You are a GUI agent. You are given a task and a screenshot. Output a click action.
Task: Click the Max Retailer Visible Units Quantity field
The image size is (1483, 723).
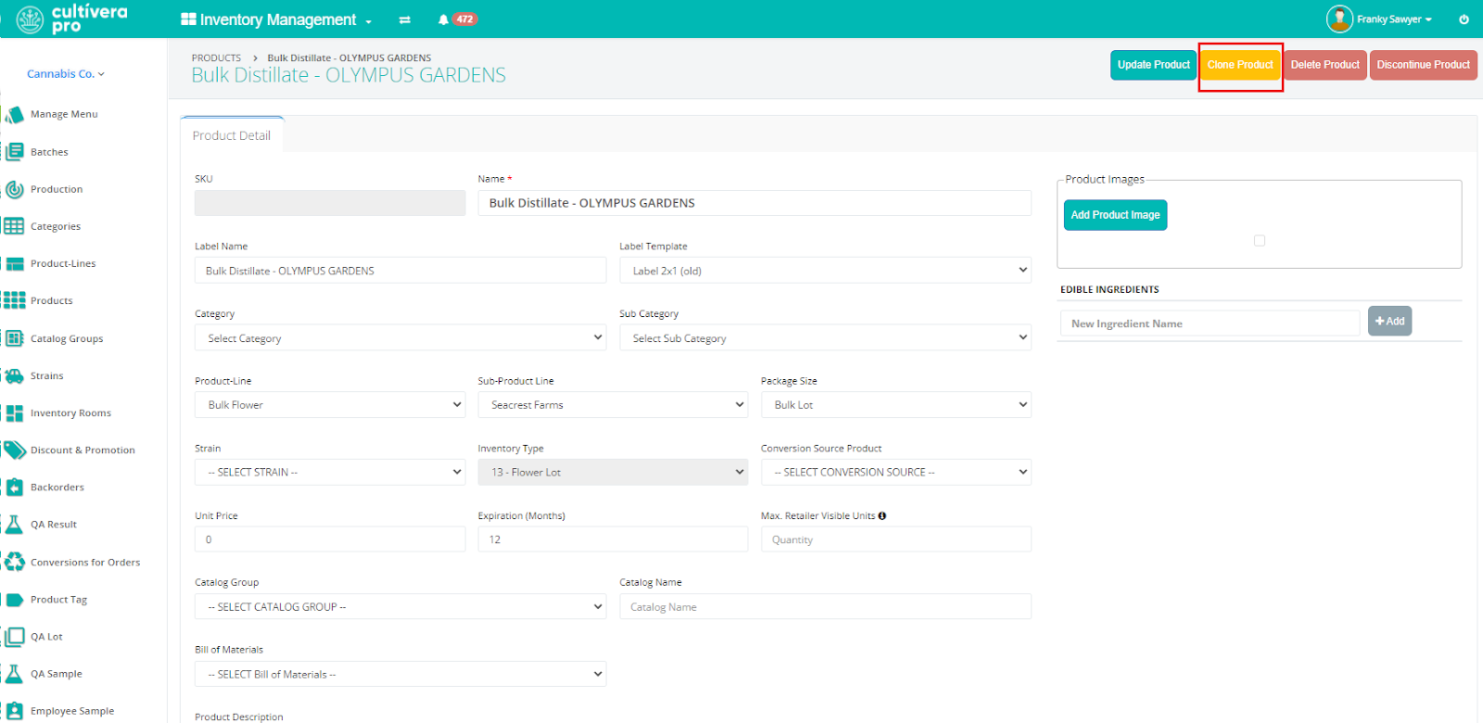click(x=896, y=539)
